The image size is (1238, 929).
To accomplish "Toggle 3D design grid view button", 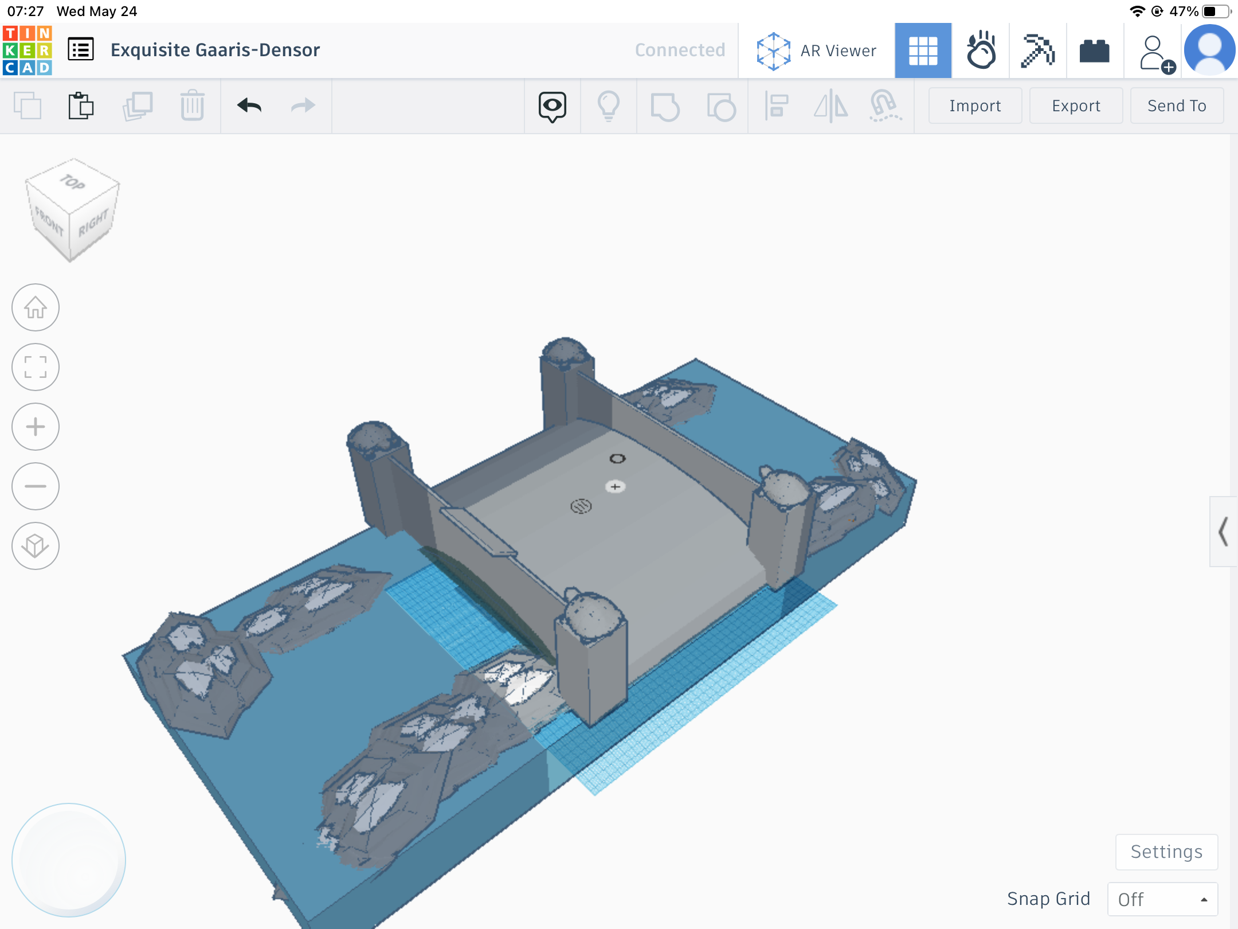I will pyautogui.click(x=923, y=51).
